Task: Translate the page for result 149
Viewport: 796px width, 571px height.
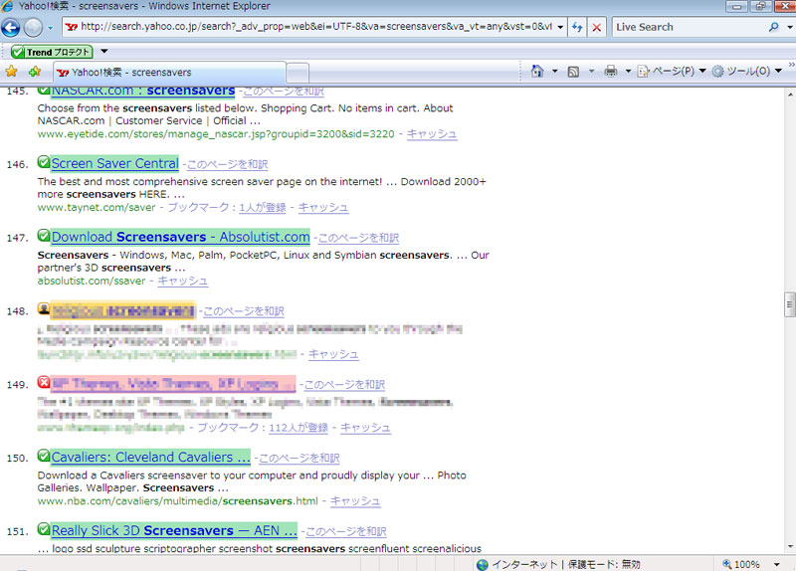Action: (344, 385)
